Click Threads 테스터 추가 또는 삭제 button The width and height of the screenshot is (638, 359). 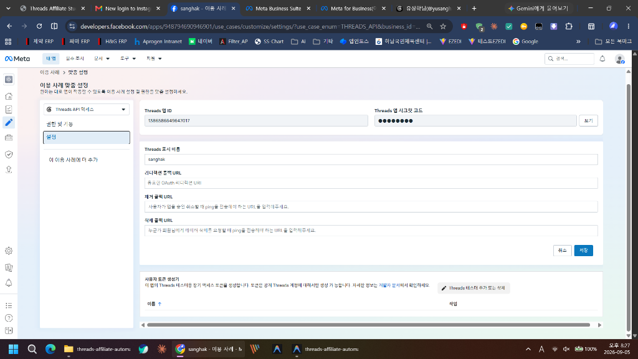(474, 288)
